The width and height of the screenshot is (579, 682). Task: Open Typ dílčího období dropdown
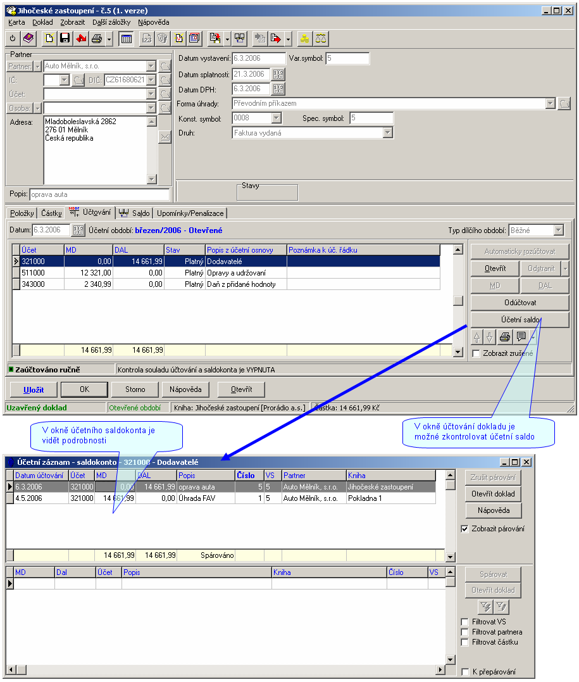[559, 230]
